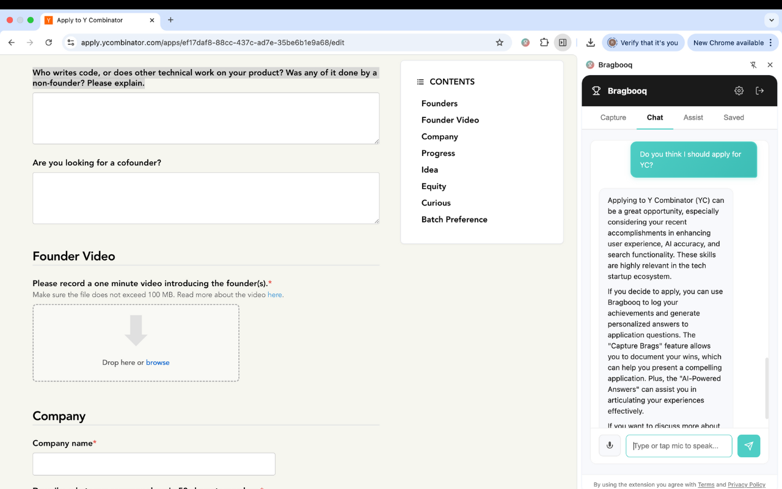Screen dimensions: 782x489
Task: Open Bragbooq settings gear
Action: tap(739, 90)
